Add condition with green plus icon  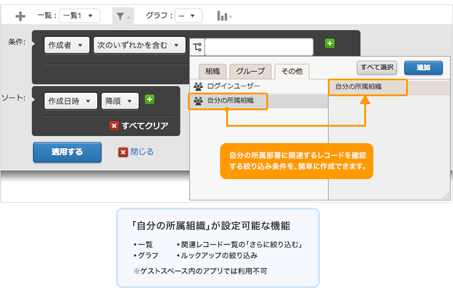coord(330,43)
